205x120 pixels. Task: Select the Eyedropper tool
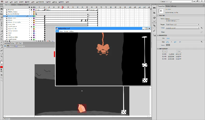click(1, 48)
